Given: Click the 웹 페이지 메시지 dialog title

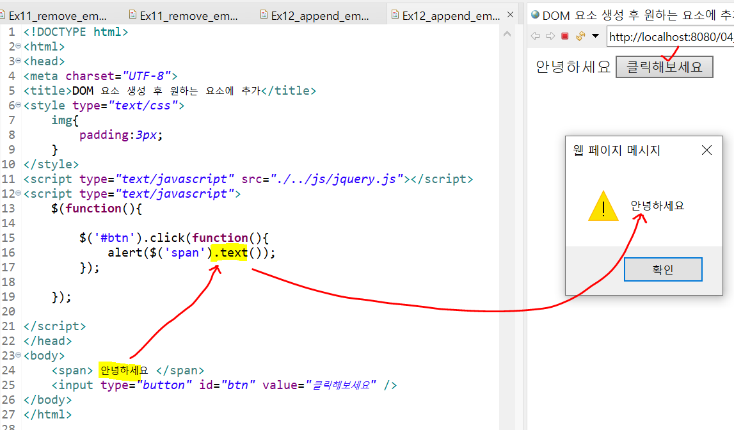Looking at the screenshot, I should tap(616, 150).
